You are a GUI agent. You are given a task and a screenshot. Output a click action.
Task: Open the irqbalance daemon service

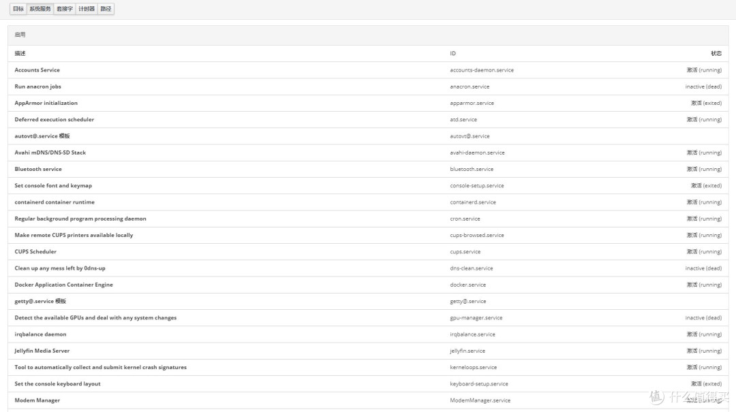click(41, 334)
